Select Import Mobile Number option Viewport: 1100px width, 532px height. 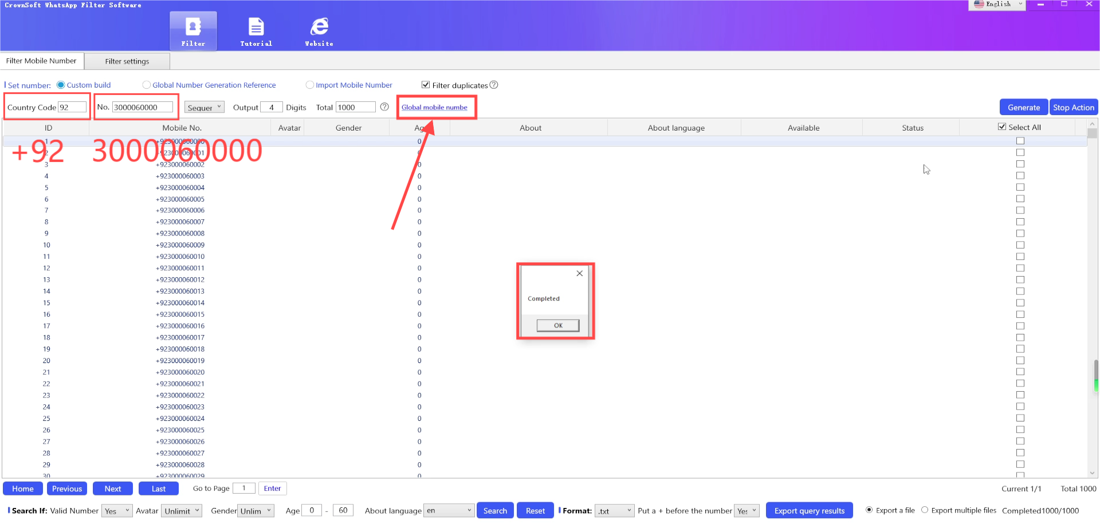(310, 85)
